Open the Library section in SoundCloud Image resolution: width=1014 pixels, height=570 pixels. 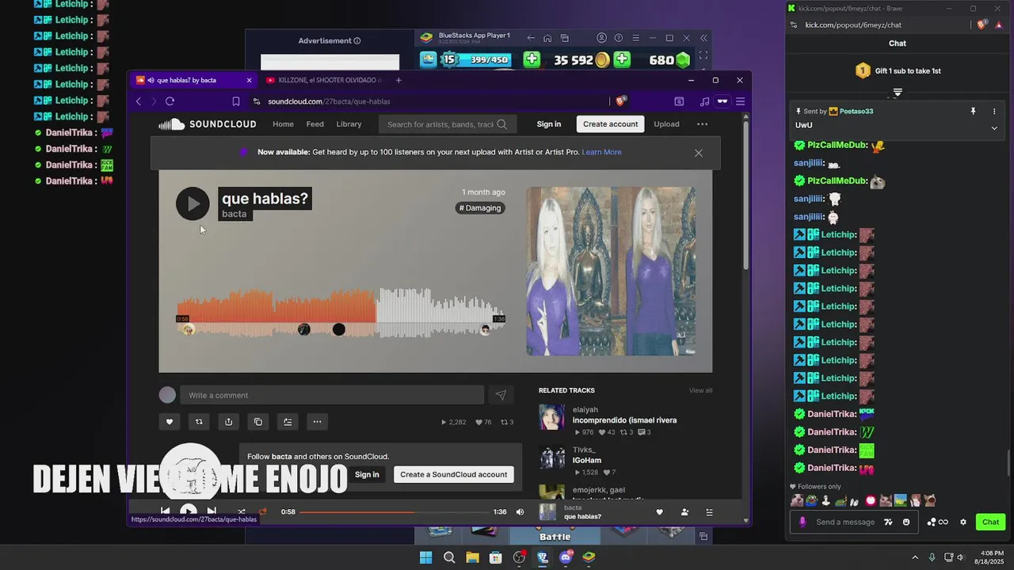tap(349, 124)
